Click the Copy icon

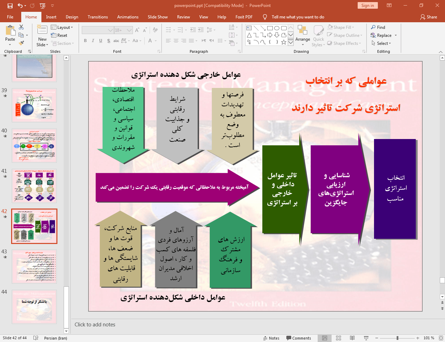point(21,35)
